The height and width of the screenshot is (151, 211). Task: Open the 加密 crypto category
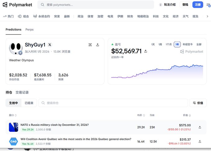(101, 16)
